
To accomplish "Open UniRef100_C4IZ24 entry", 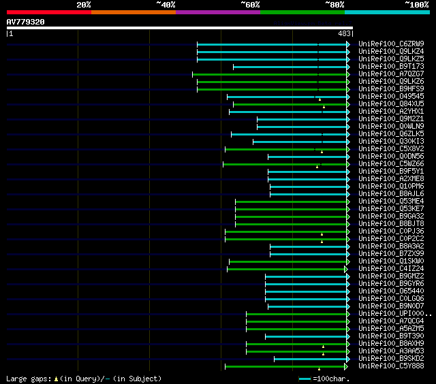I will pyautogui.click(x=391, y=269).
